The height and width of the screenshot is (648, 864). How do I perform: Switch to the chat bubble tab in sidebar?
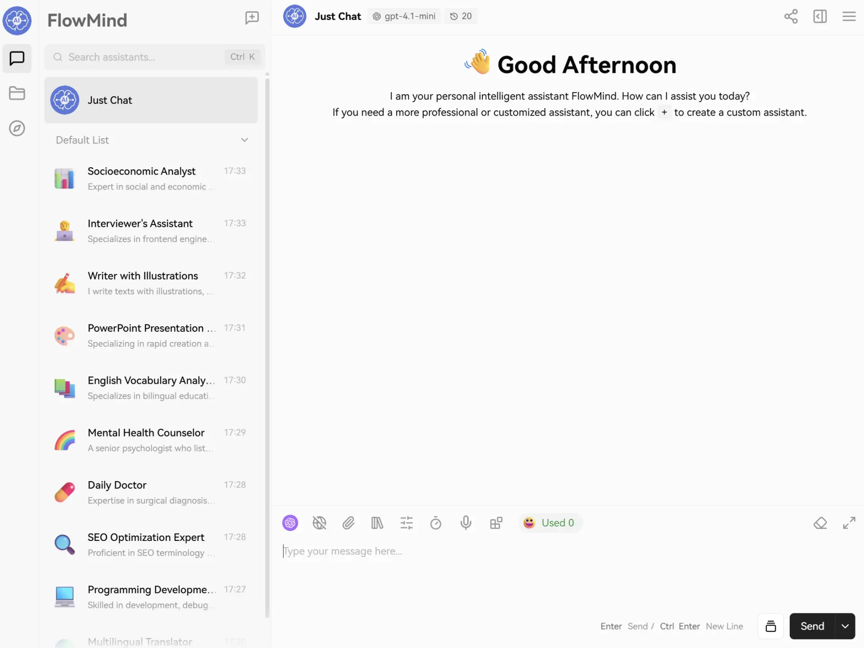point(17,58)
